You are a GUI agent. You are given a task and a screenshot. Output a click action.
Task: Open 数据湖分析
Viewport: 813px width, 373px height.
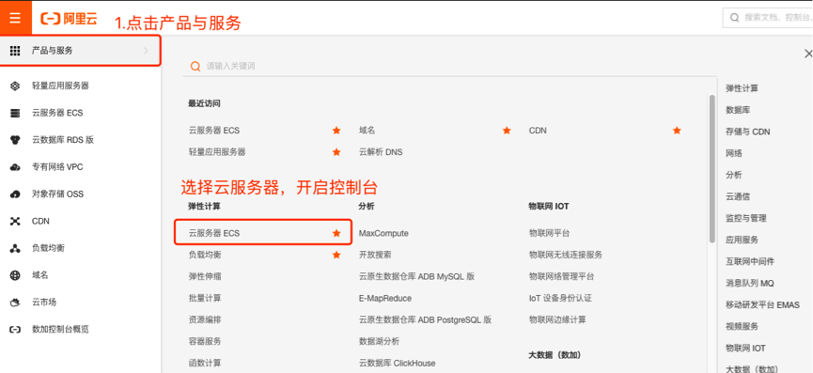[379, 341]
